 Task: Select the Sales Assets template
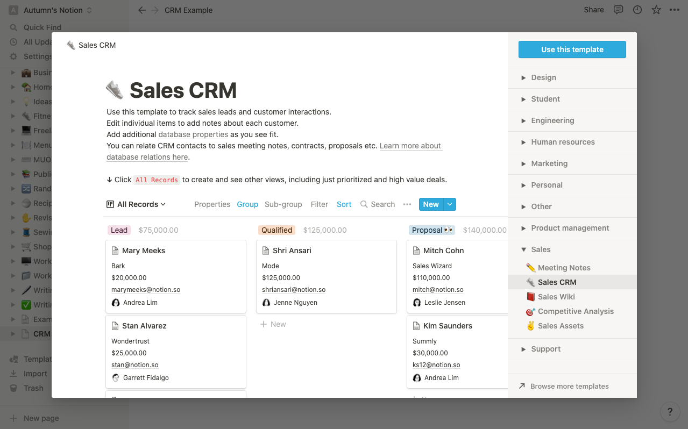tap(572, 326)
